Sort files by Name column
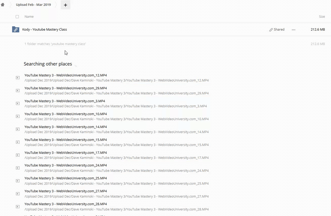This screenshot has width=331, height=216. (x=29, y=16)
